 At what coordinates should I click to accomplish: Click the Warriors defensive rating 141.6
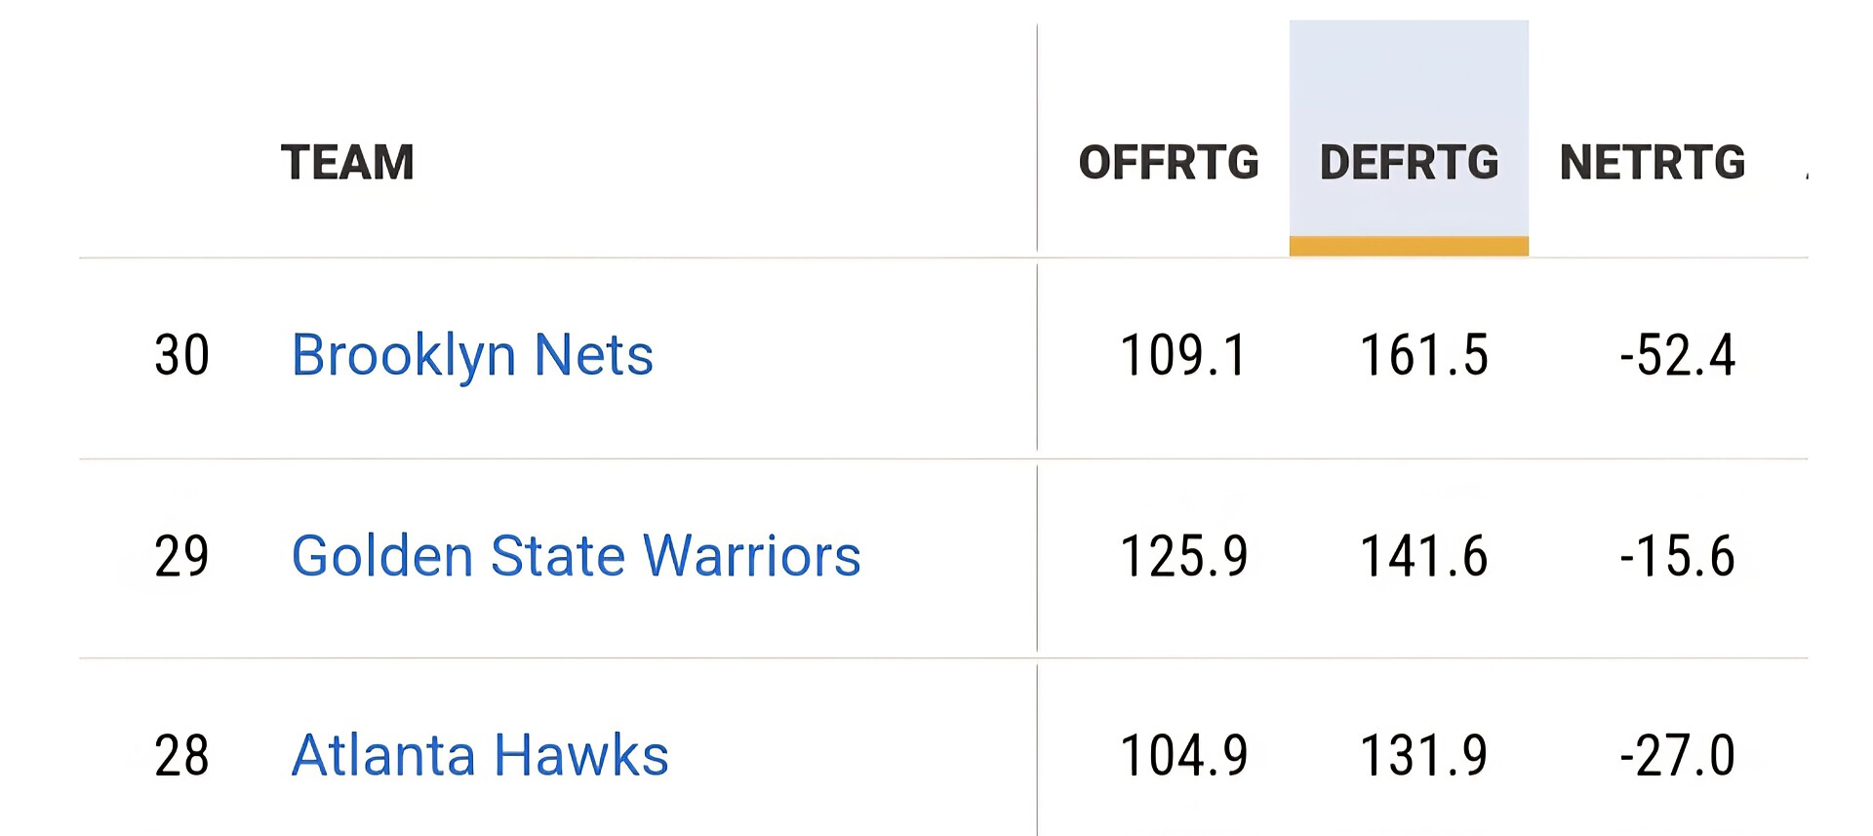click(x=1423, y=556)
